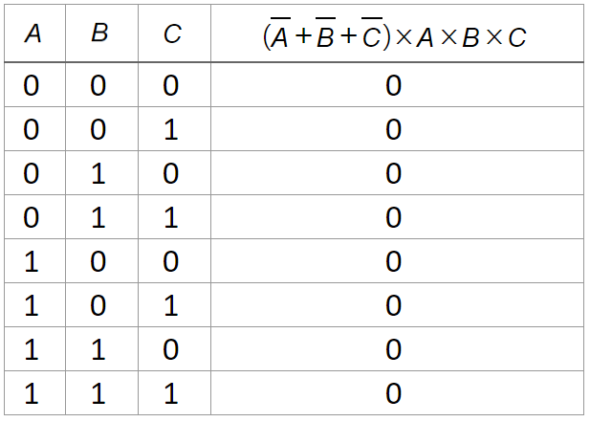This screenshot has width=590, height=422.
Task: Click the B column header
Action: (99, 34)
